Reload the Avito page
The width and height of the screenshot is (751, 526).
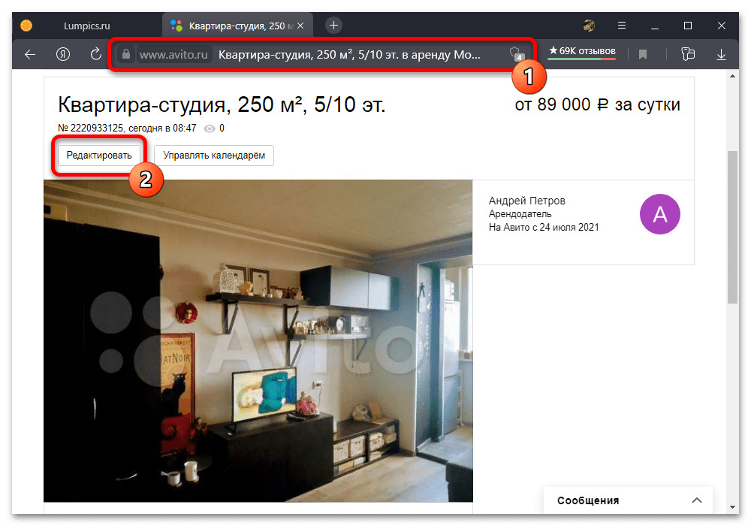coord(95,54)
